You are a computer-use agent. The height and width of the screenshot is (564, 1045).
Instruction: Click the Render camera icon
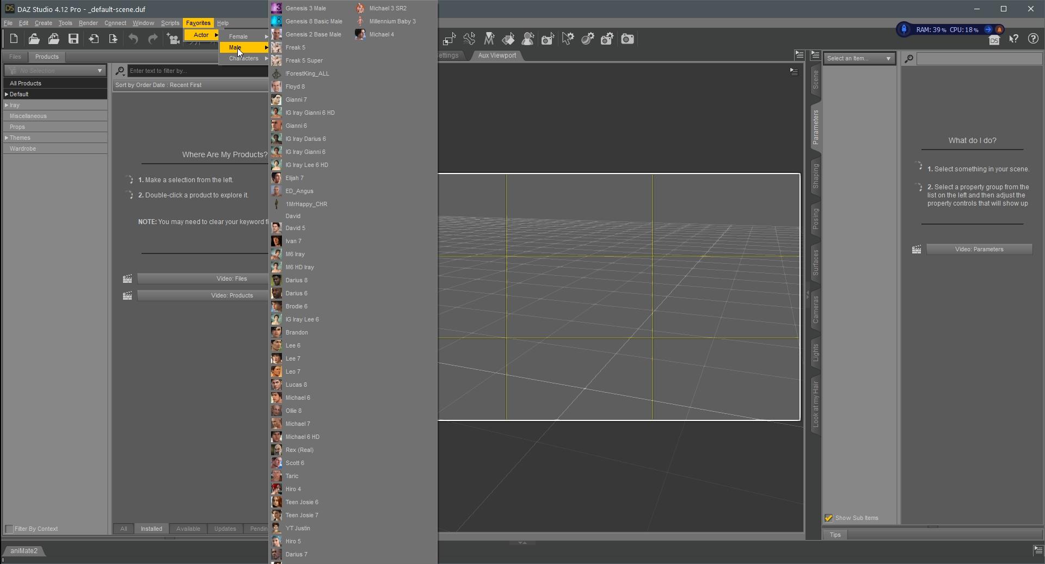pos(628,39)
